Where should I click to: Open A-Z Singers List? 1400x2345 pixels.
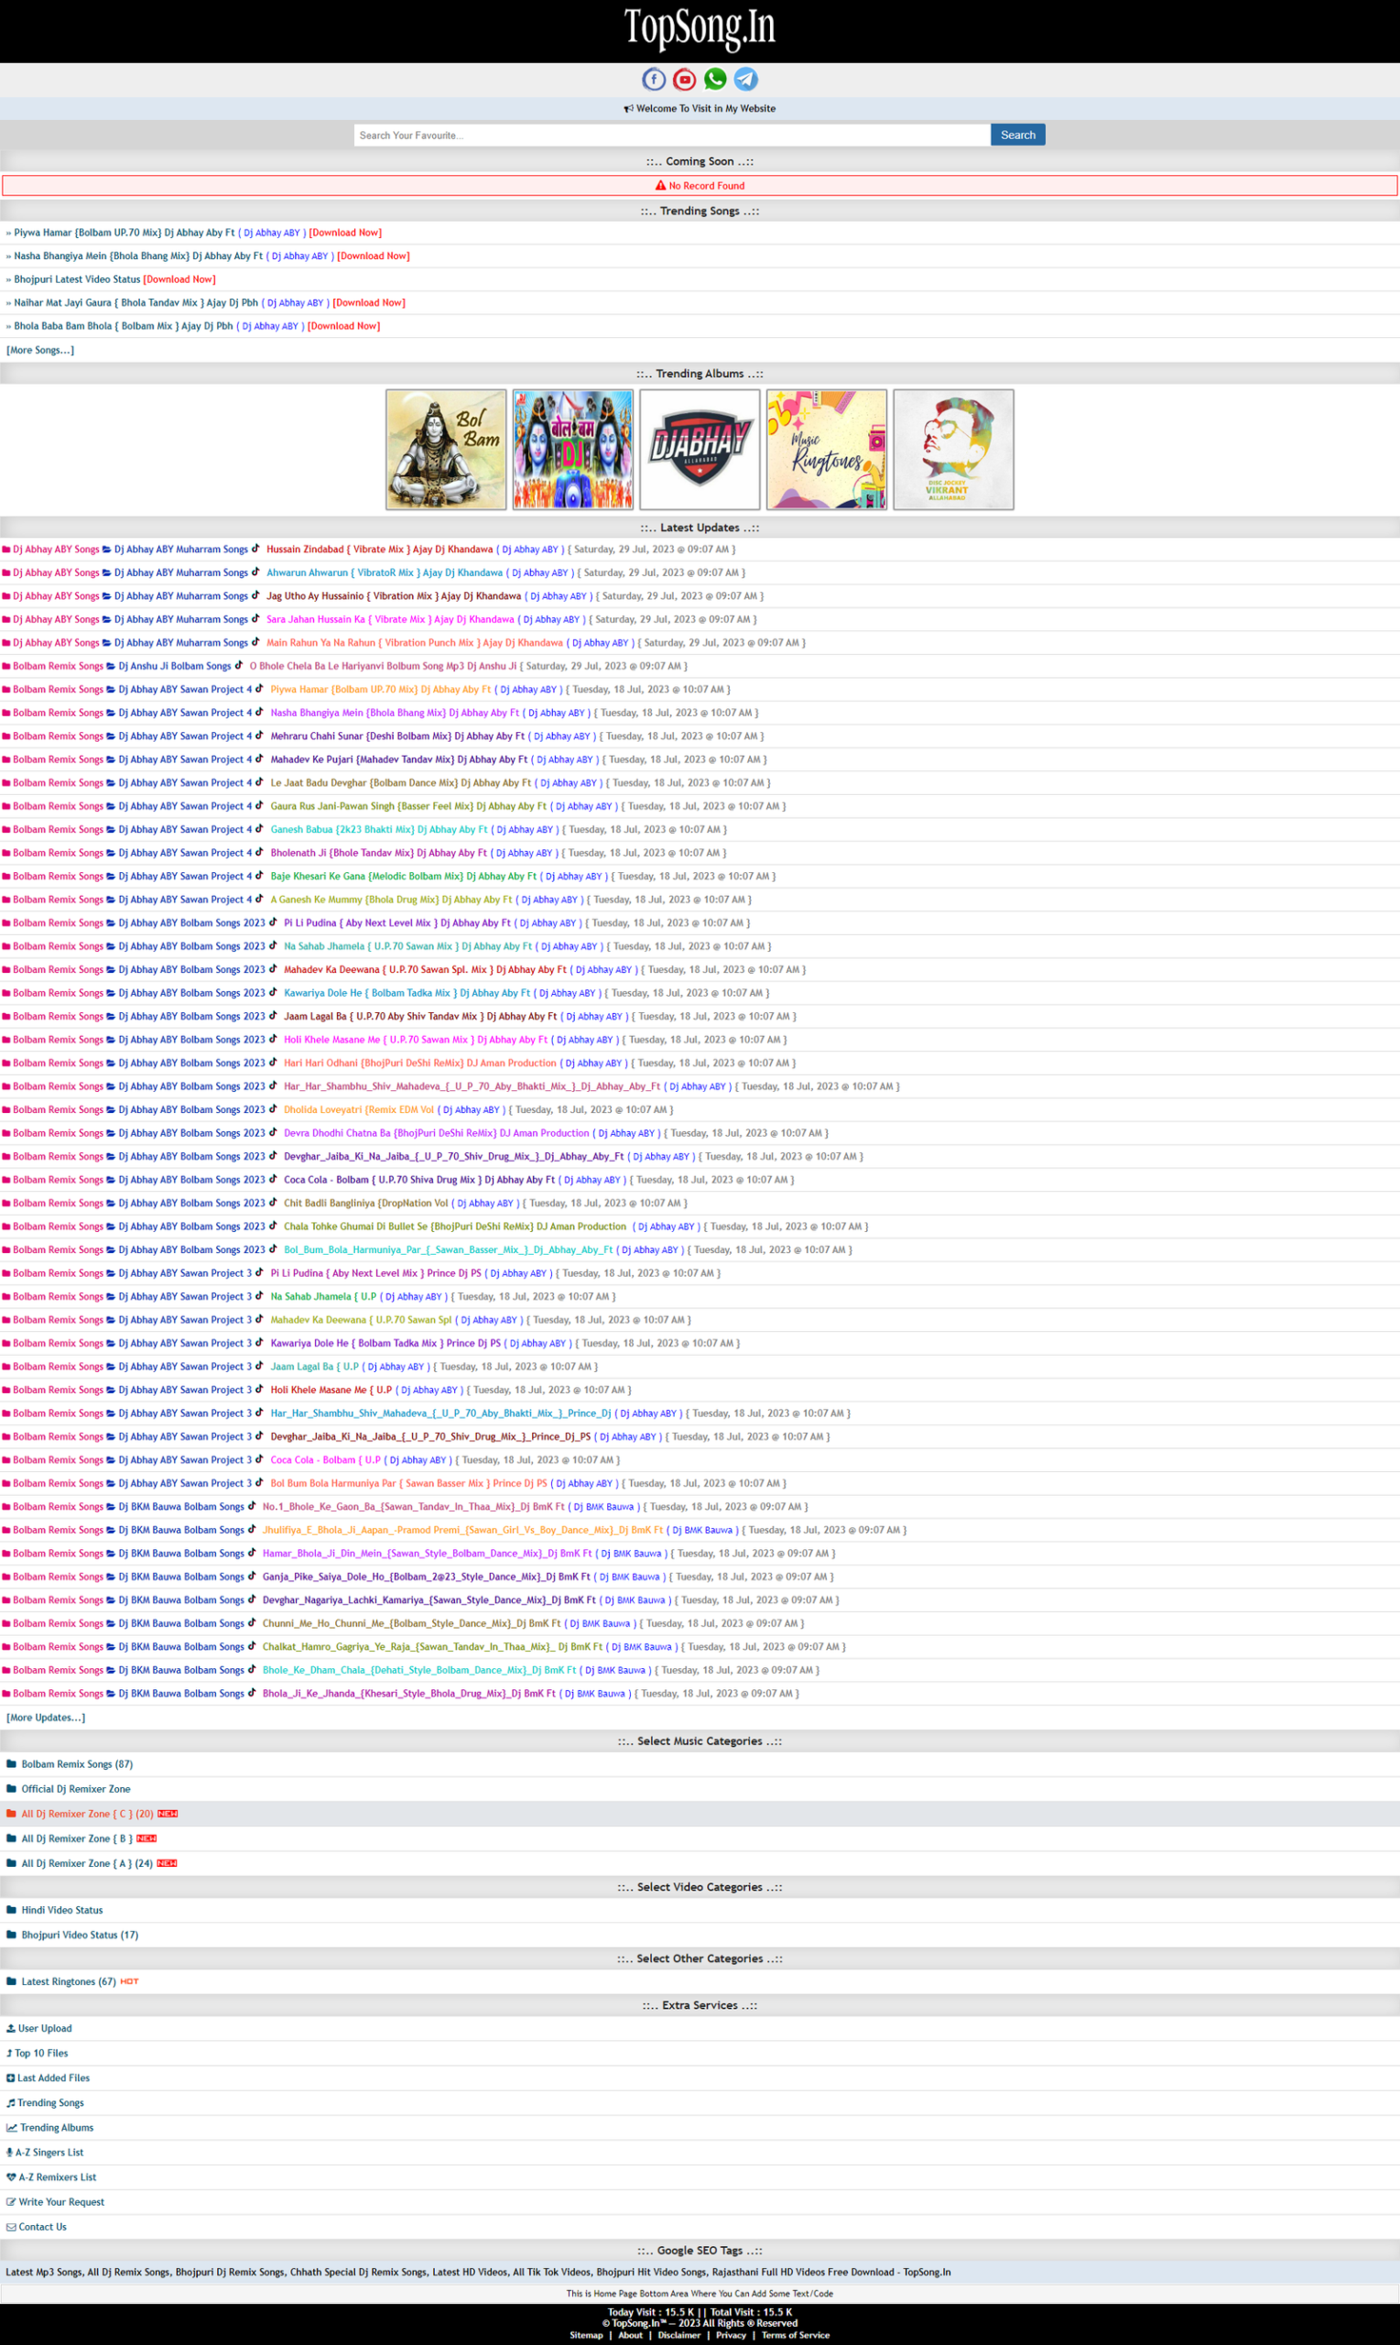[49, 2153]
